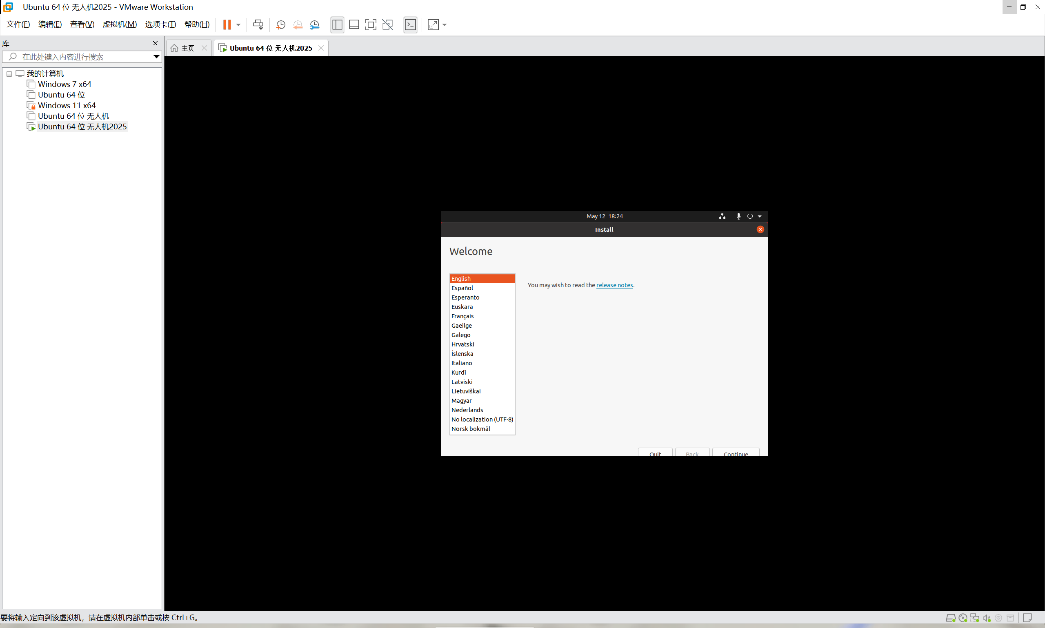The width and height of the screenshot is (1045, 628).
Task: Select Italiano in the language list
Action: pyautogui.click(x=482, y=363)
